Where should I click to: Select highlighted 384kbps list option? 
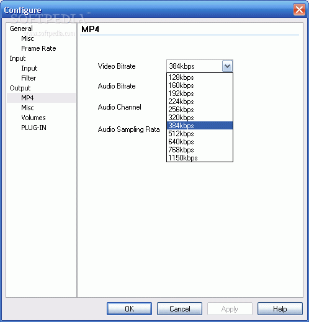200,126
